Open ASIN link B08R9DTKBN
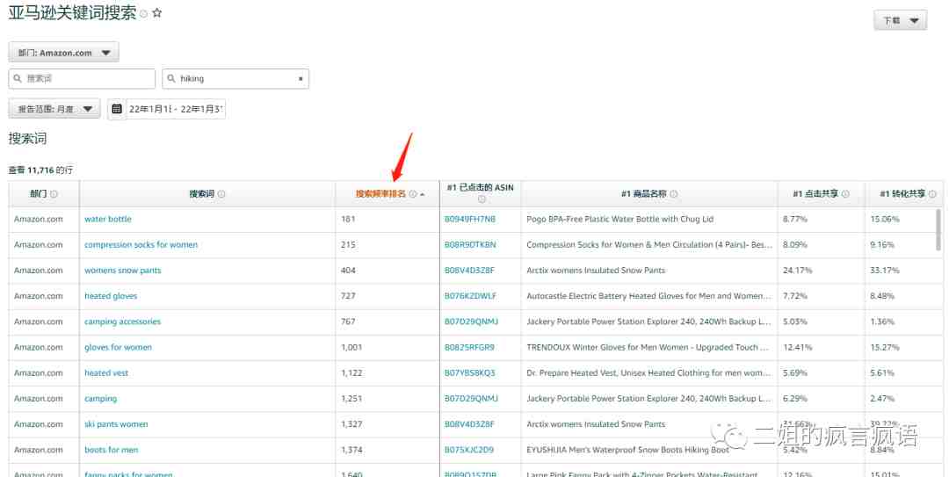The image size is (949, 477). click(470, 244)
